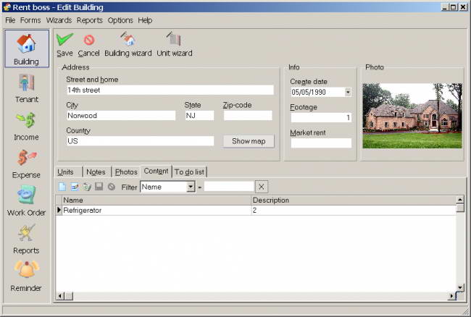Expand the Create date dropdown
471x317 pixels.
coord(348,92)
